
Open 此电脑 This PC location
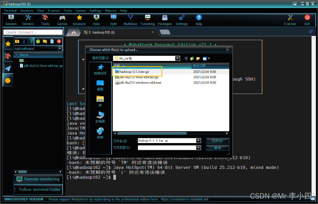(100, 117)
